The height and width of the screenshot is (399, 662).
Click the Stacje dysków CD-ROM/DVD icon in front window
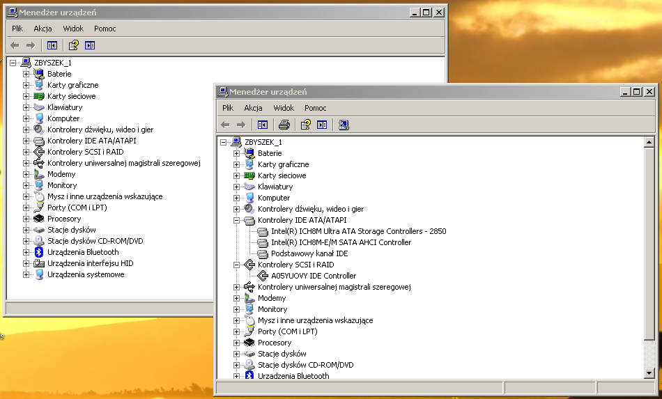click(249, 365)
